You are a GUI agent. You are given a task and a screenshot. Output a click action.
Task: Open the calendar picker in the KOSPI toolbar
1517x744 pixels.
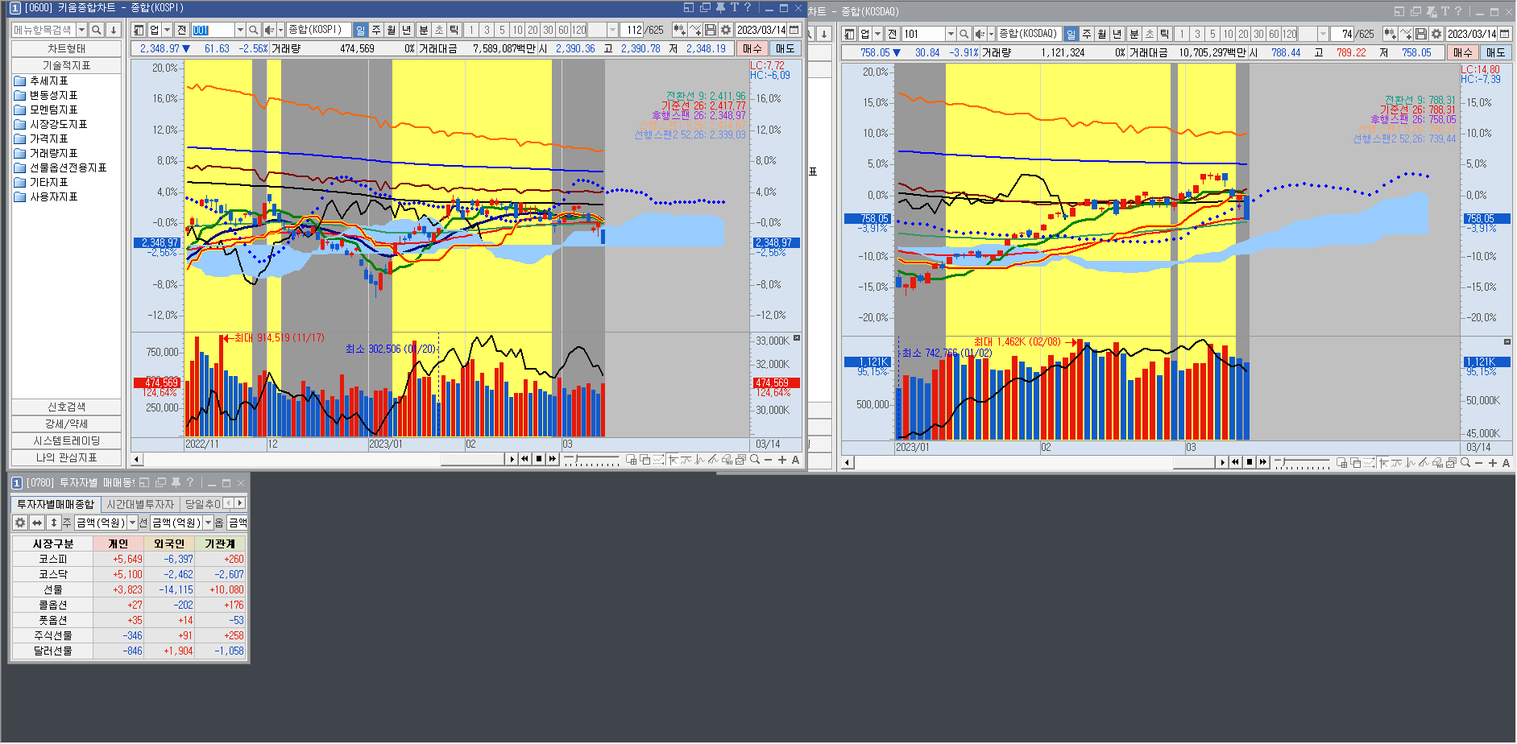[x=794, y=30]
